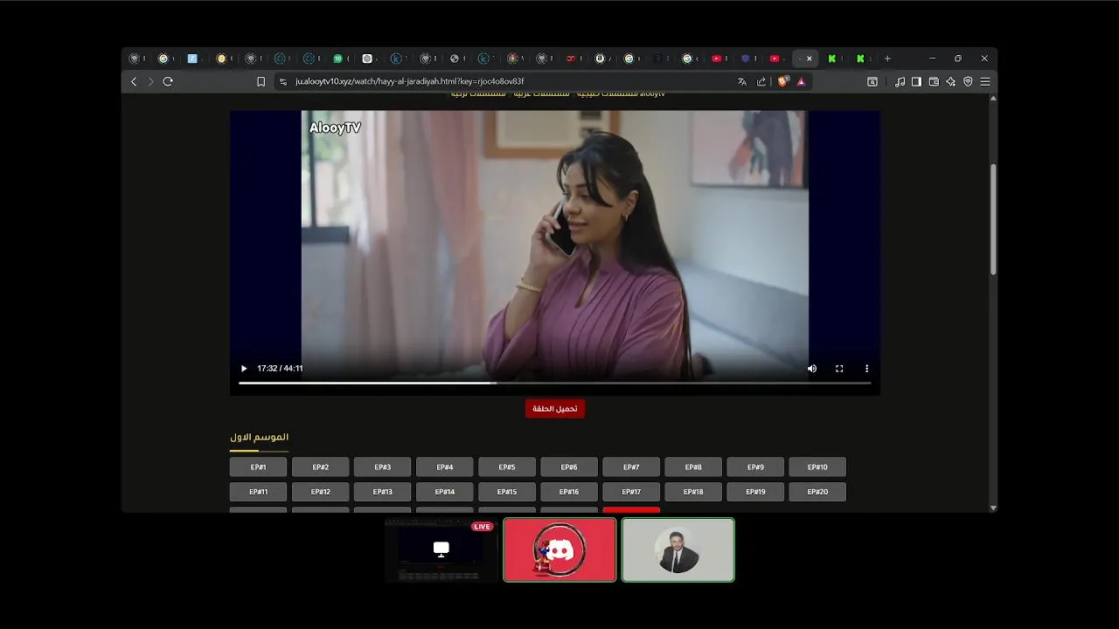Play the paused video
This screenshot has width=1119, height=629.
(x=244, y=369)
